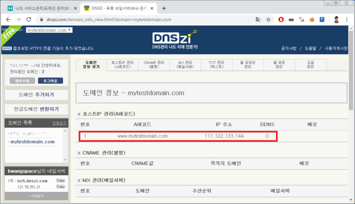Click the lock icon in the address bar
Image resolution: width=355 pixels, height=204 pixels.
(x=41, y=20)
